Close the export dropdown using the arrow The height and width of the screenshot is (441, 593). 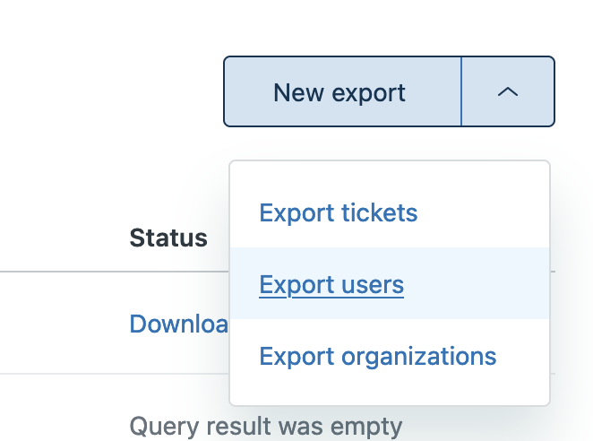pos(508,91)
